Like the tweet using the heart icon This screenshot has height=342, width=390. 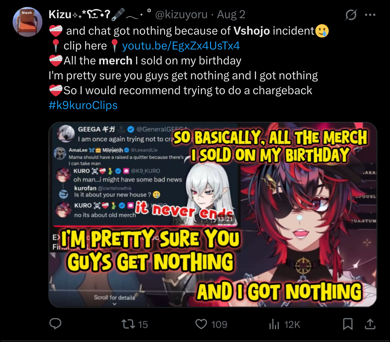201,324
